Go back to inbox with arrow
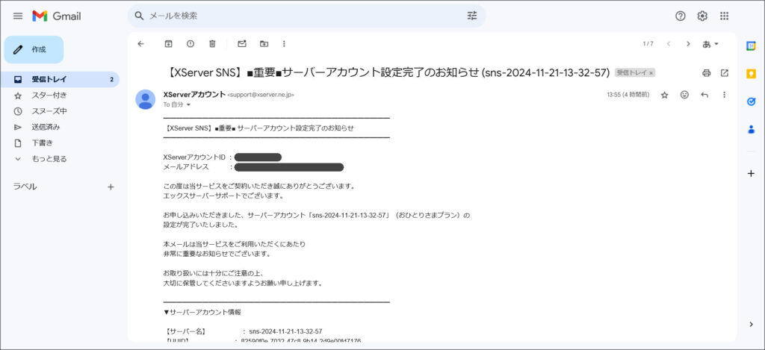Image resolution: width=765 pixels, height=350 pixels. (141, 44)
